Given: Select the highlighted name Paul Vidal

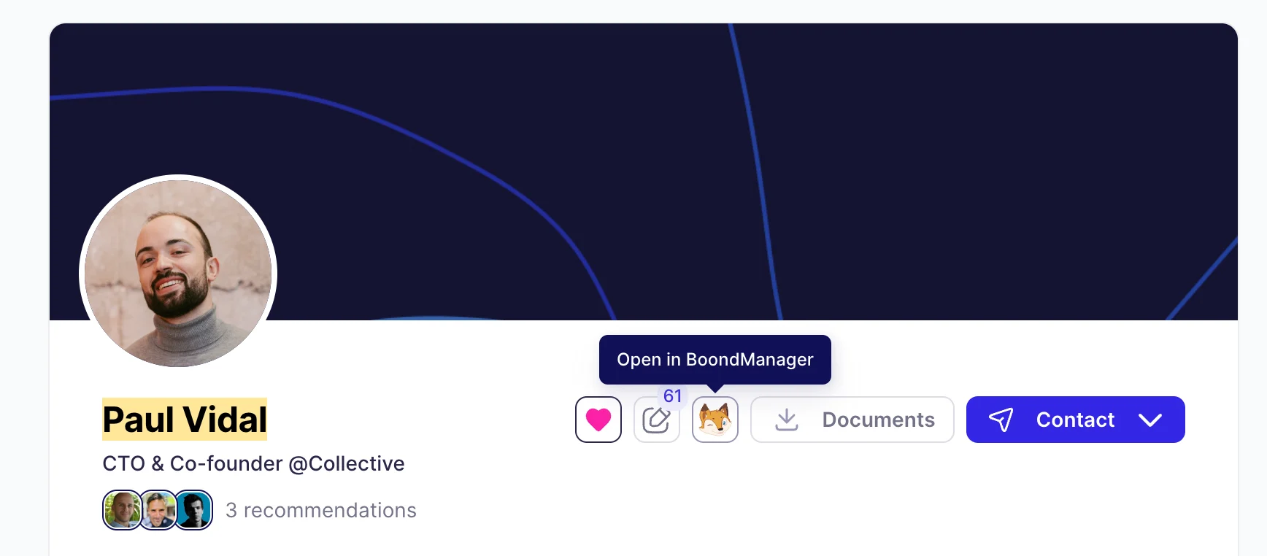Looking at the screenshot, I should click(x=185, y=420).
